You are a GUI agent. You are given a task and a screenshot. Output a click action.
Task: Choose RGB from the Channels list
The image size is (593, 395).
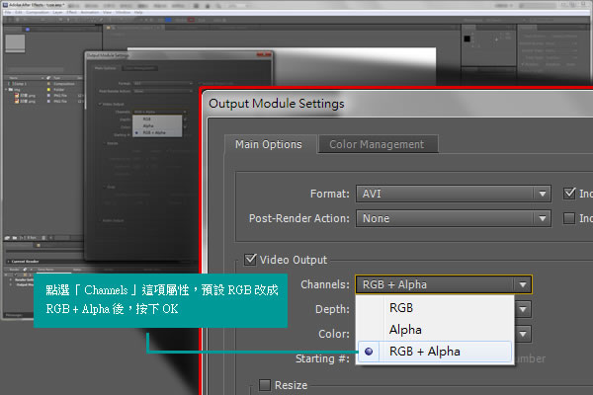435,308
